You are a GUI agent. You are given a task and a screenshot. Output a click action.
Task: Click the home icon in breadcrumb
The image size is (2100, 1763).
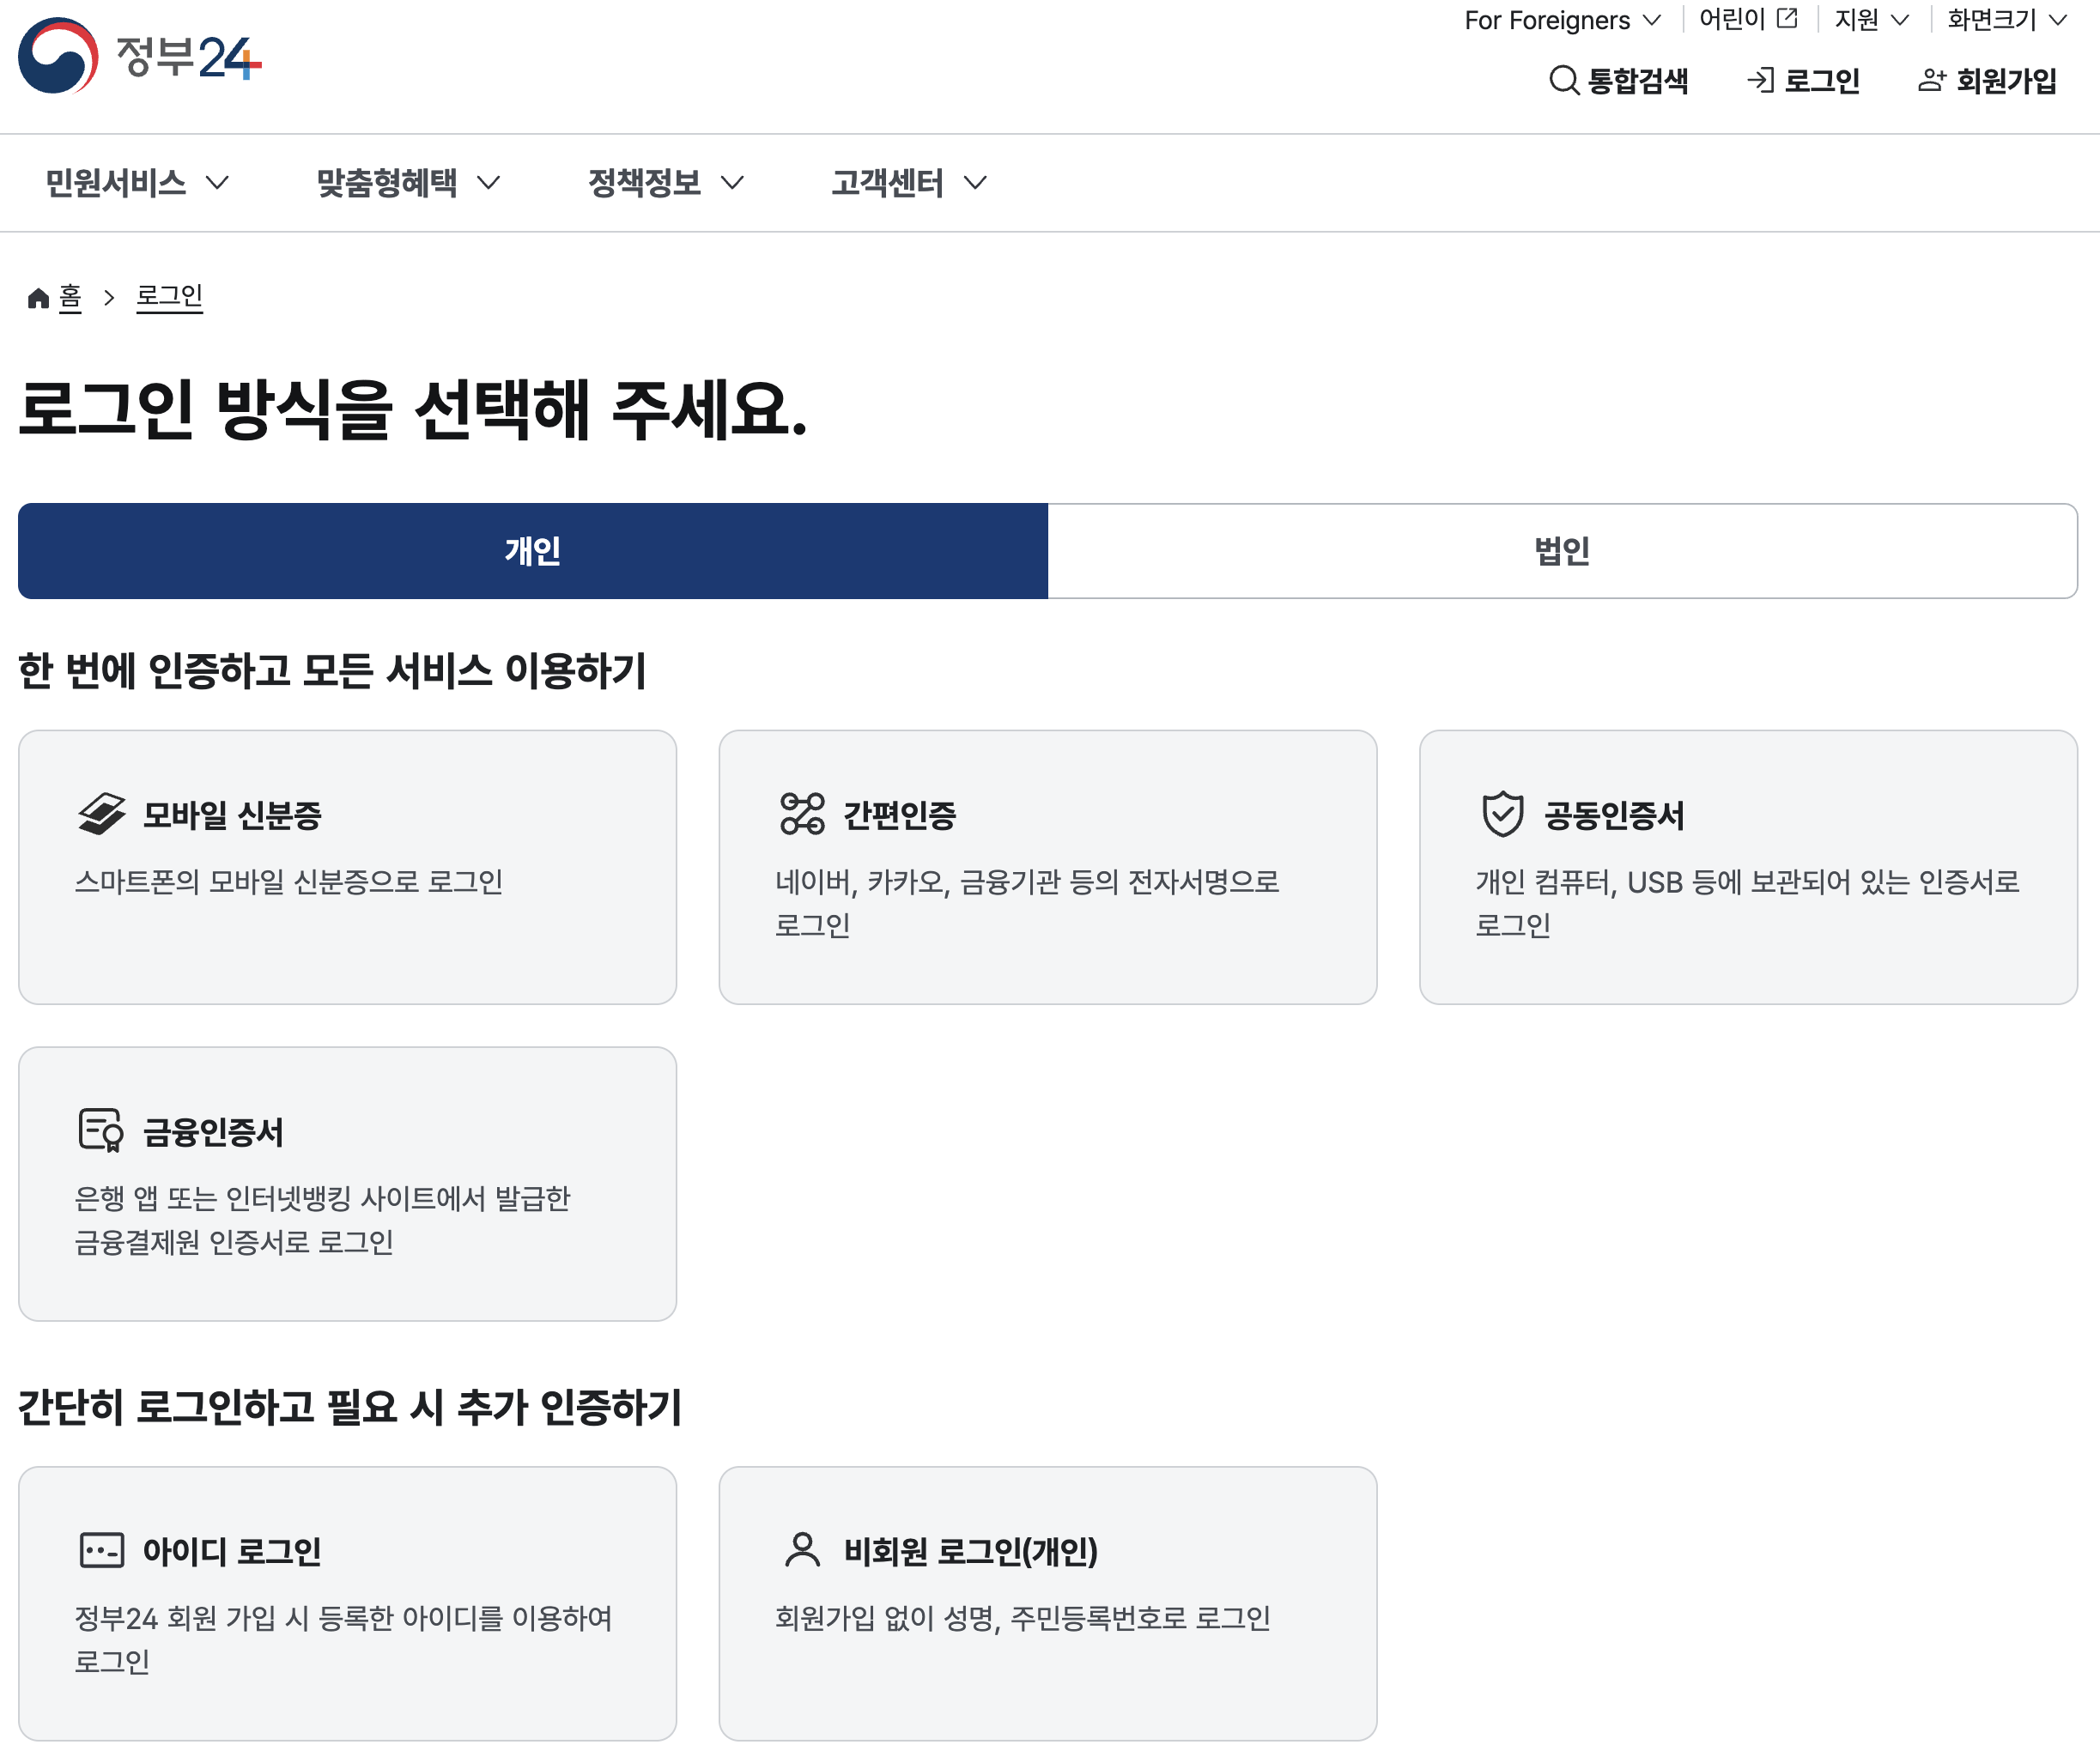click(38, 298)
